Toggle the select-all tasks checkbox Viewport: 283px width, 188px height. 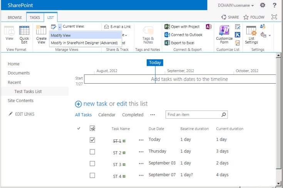tap(92, 128)
